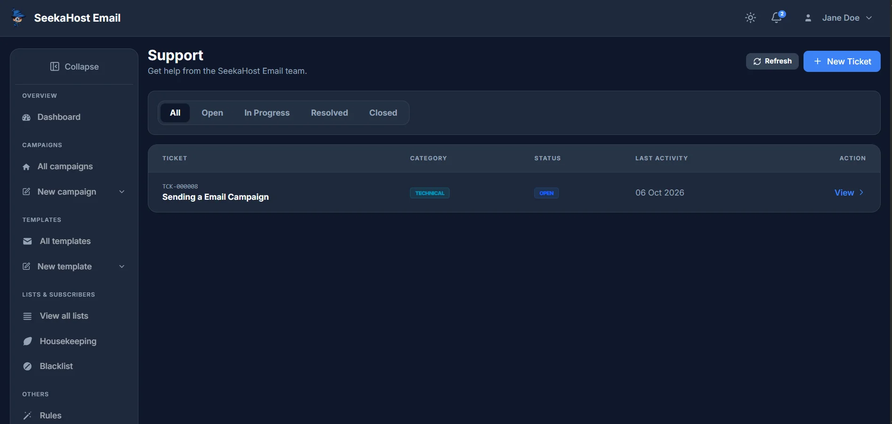Click the user avatar icon beside Jane Doe
Screen dimensions: 892x424
pos(808,18)
